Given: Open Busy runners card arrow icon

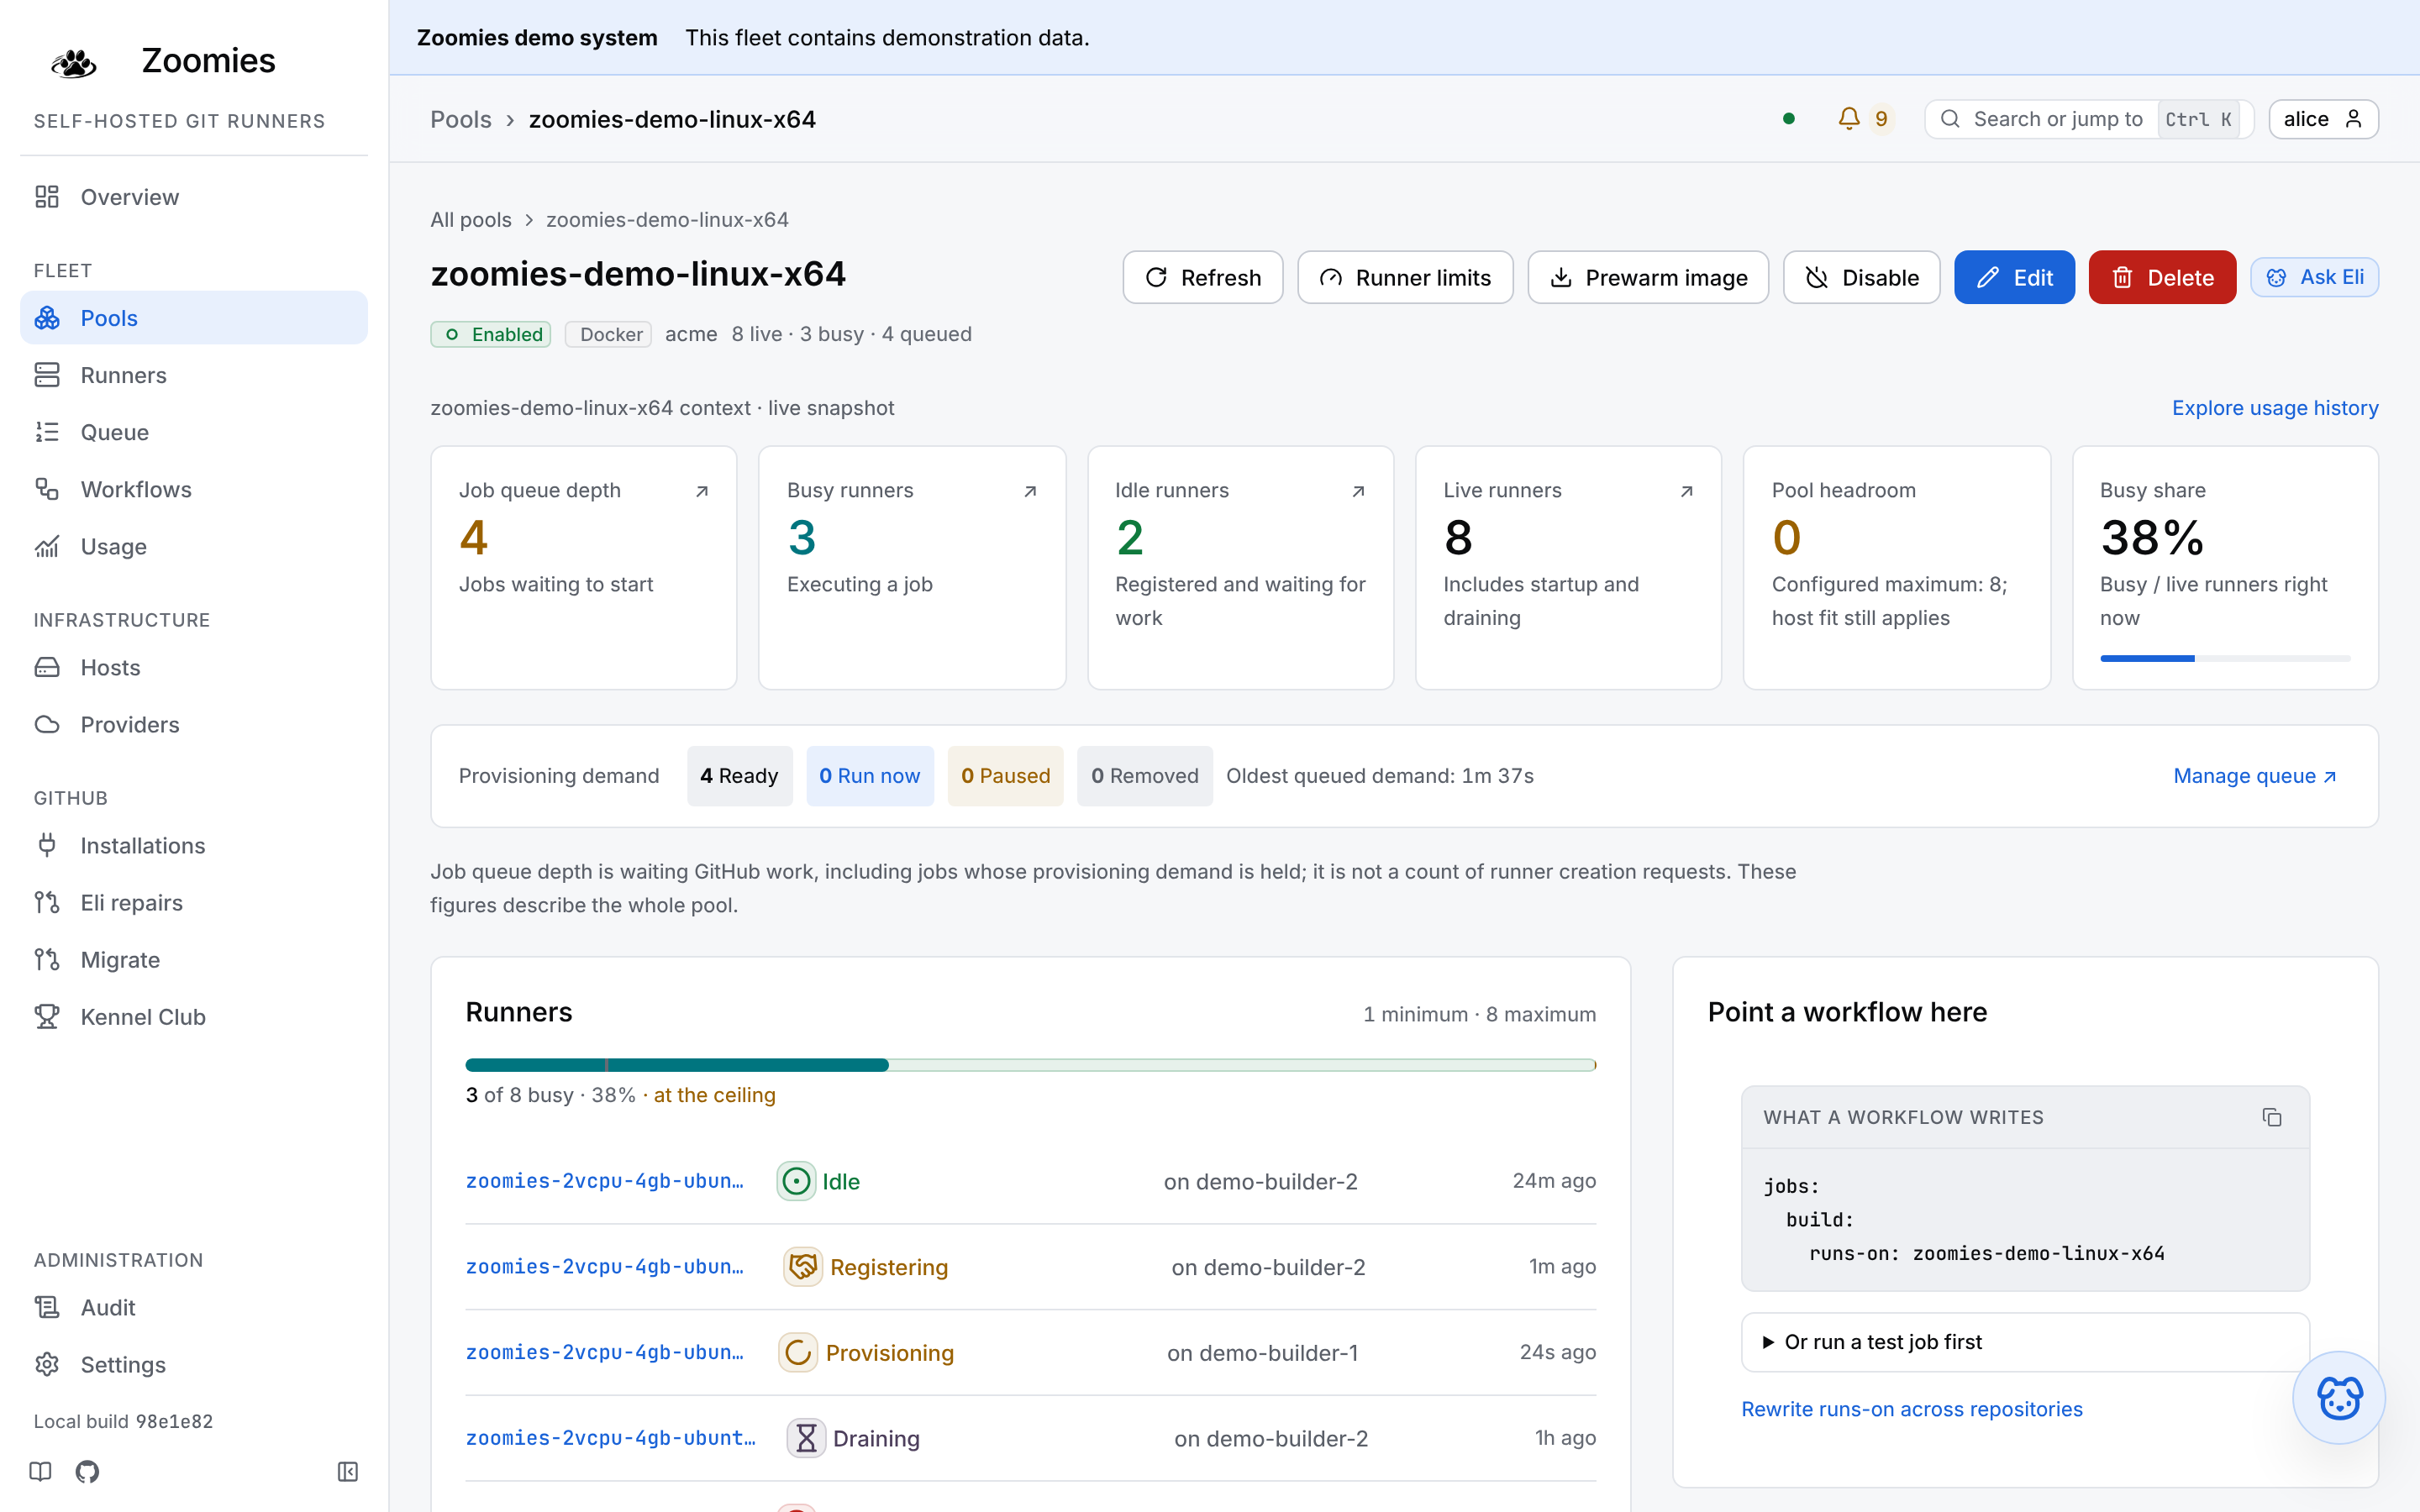Looking at the screenshot, I should (1030, 491).
